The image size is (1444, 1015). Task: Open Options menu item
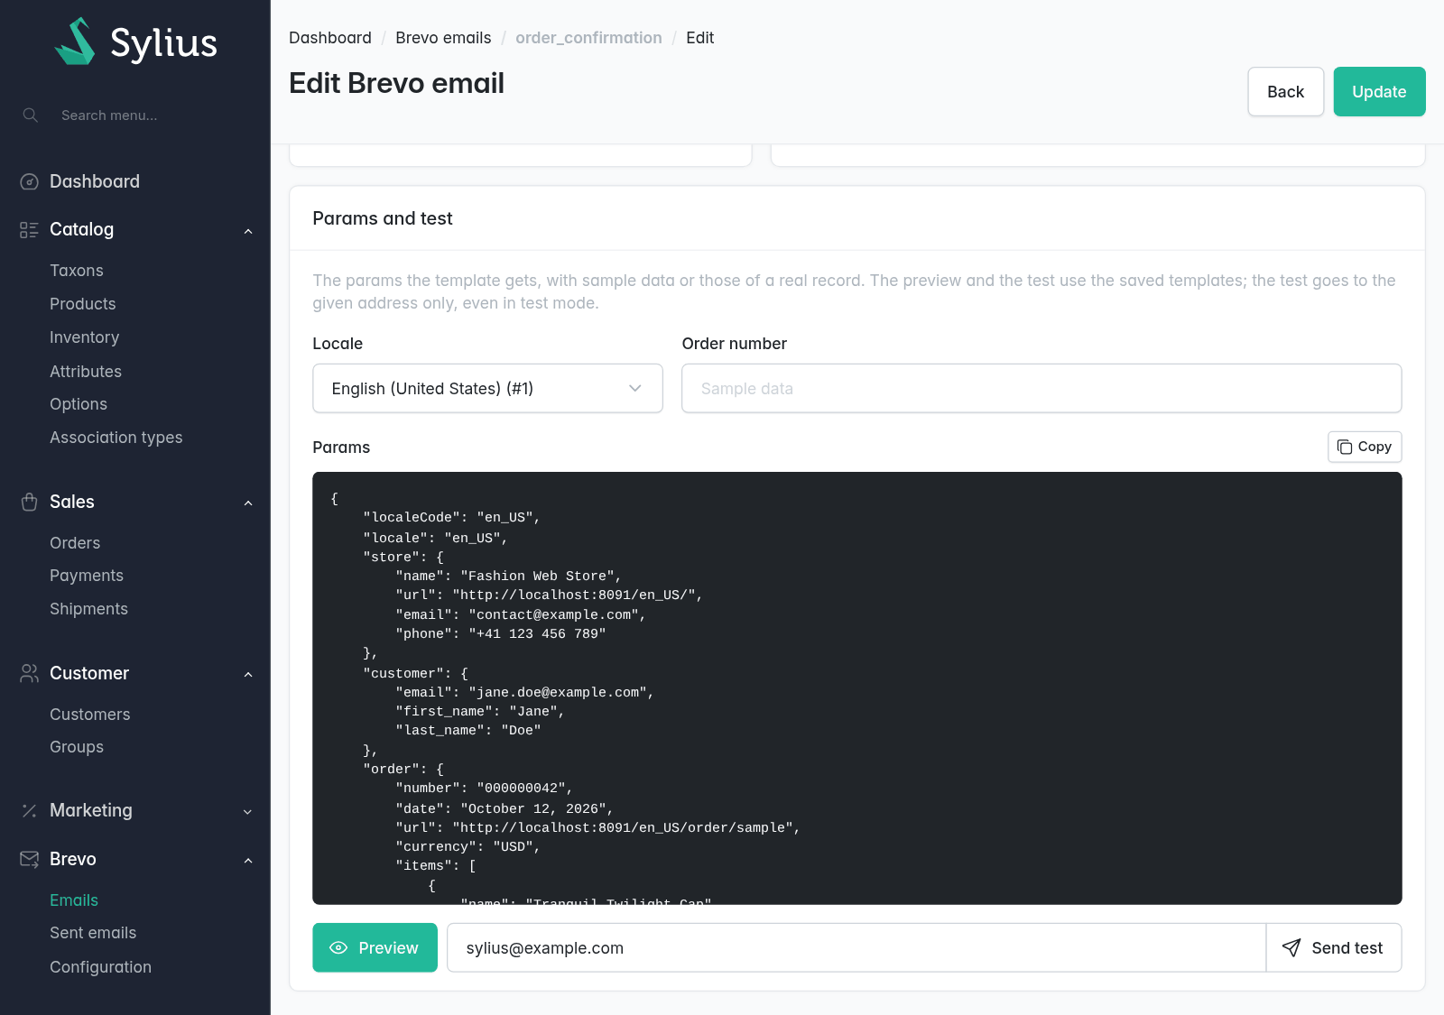pos(79,404)
